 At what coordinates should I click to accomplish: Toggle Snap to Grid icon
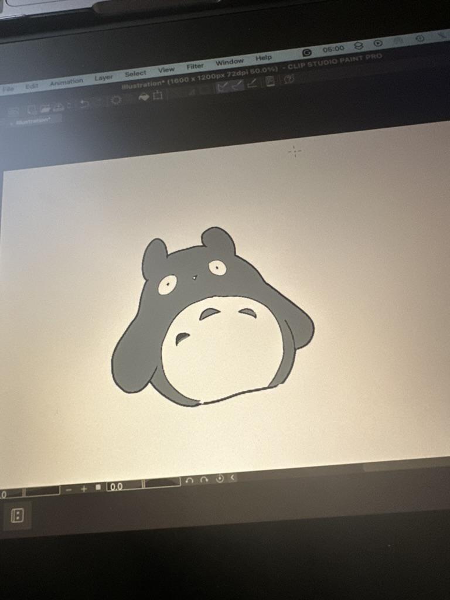click(x=252, y=84)
